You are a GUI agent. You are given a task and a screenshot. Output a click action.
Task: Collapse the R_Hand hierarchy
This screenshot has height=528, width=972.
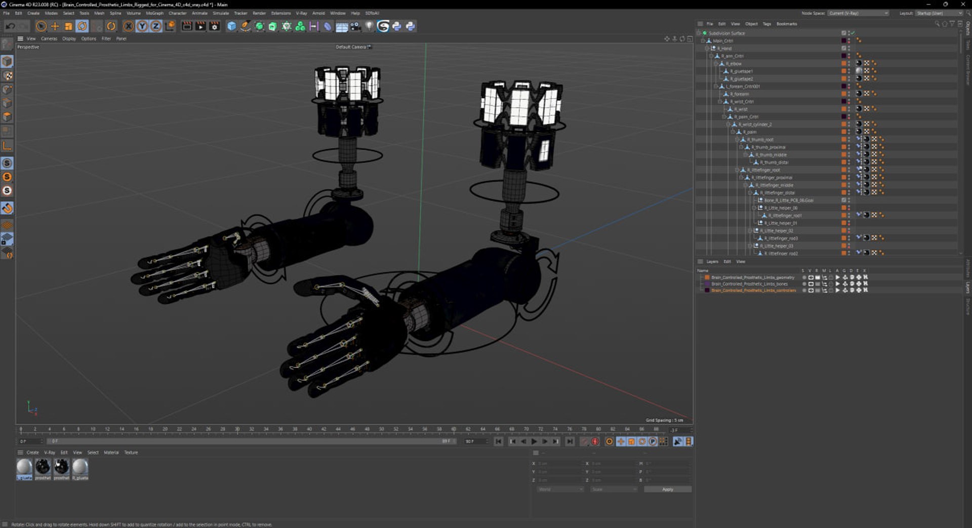pyautogui.click(x=707, y=49)
